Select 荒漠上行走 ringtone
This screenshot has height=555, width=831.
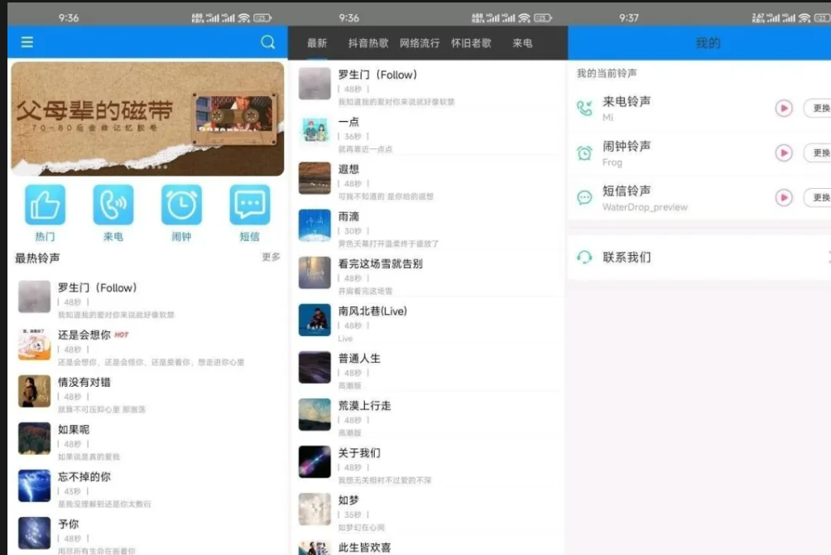click(x=427, y=415)
